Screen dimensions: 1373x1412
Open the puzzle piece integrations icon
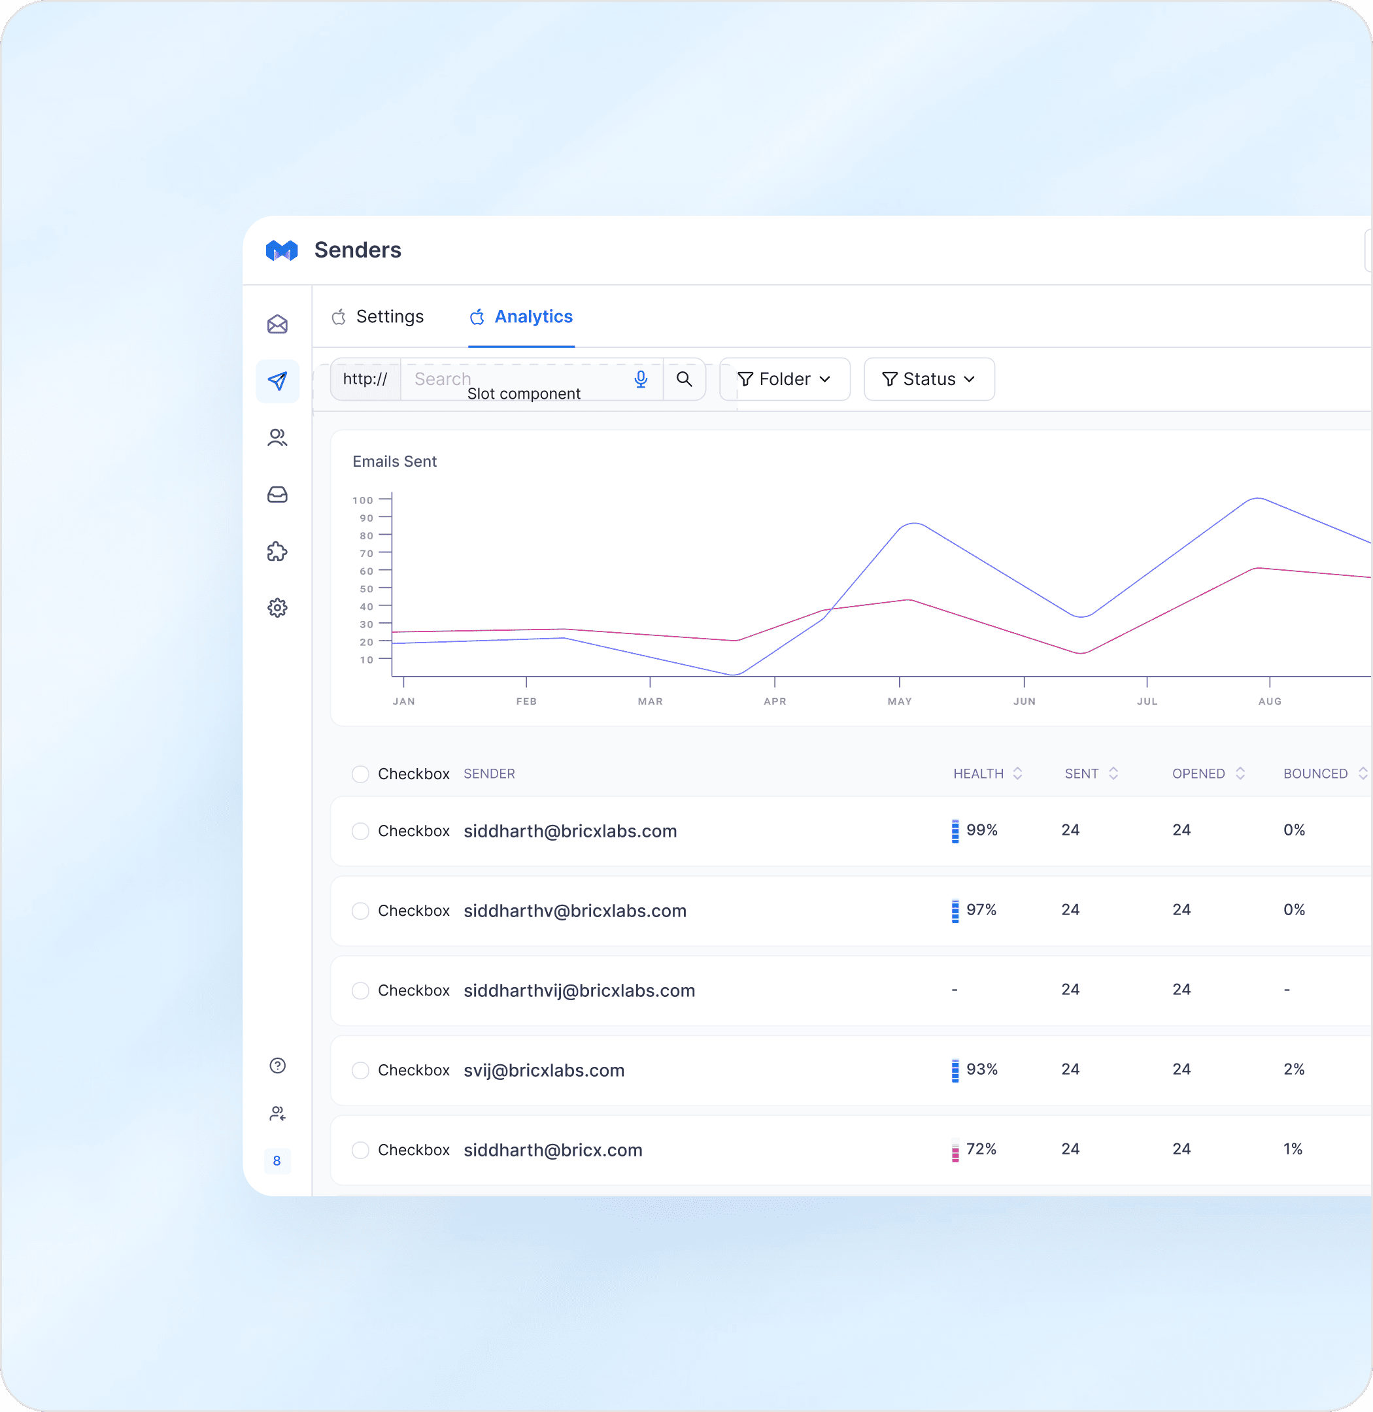278,552
